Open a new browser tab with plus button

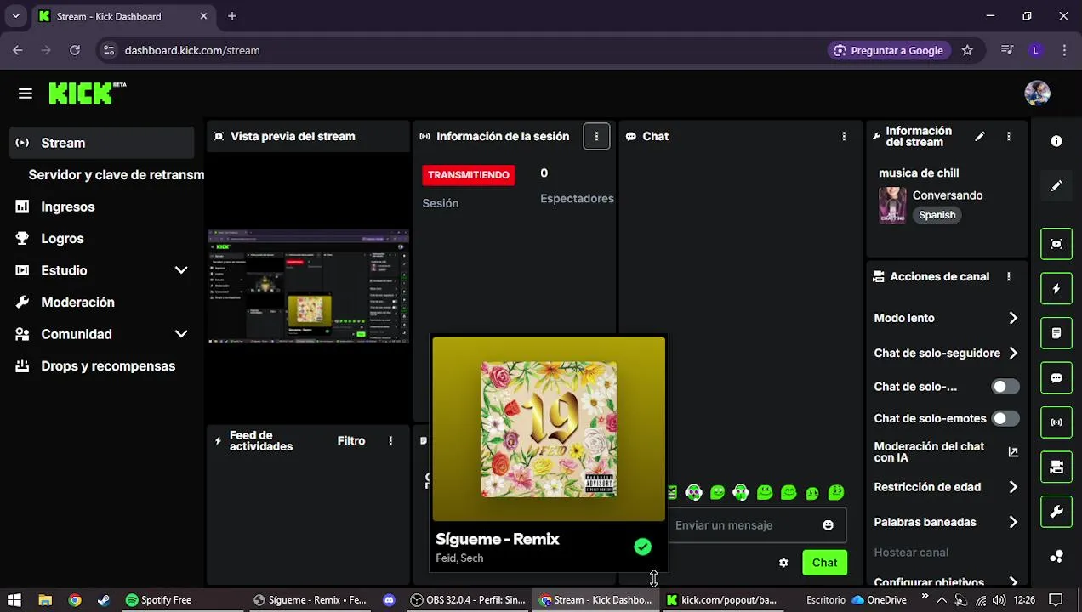[232, 16]
